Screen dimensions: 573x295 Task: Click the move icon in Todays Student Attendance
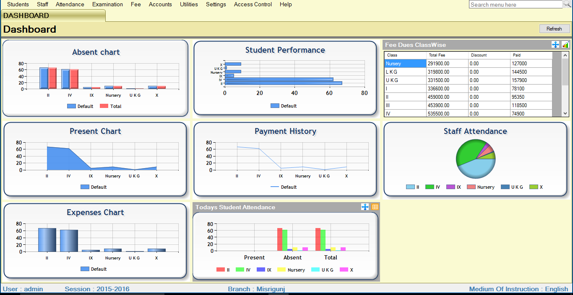tap(365, 207)
